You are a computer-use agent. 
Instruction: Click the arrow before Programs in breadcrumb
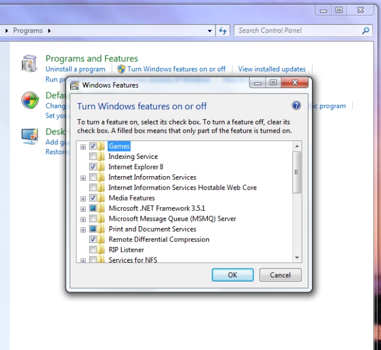[7, 30]
